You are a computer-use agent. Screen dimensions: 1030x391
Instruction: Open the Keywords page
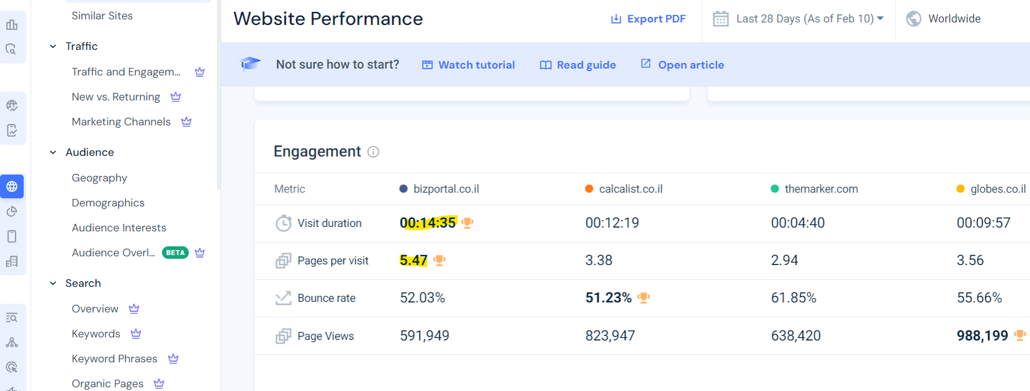coord(96,334)
